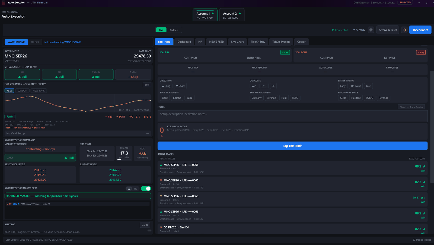Select the LV volatility mode
Screen dimensions: 434x245
click(129, 189)
